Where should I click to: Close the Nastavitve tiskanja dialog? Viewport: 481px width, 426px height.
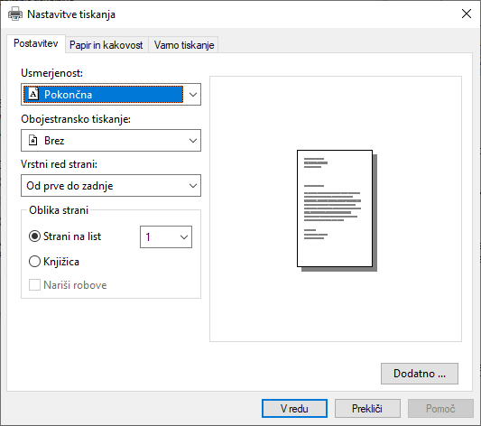[x=467, y=14]
